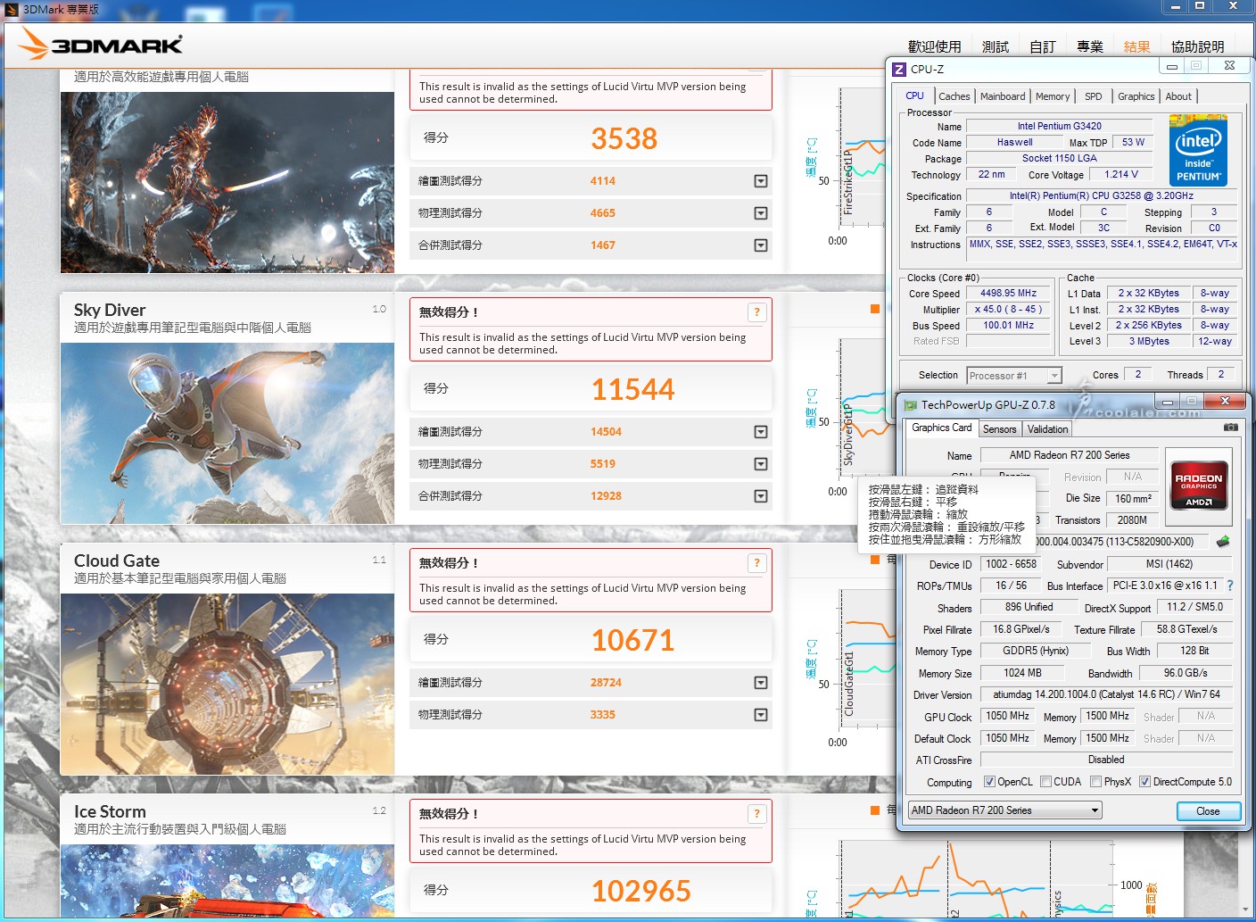
Task: Toggle the OpenCL checkbox in GPU-Z
Action: (989, 782)
